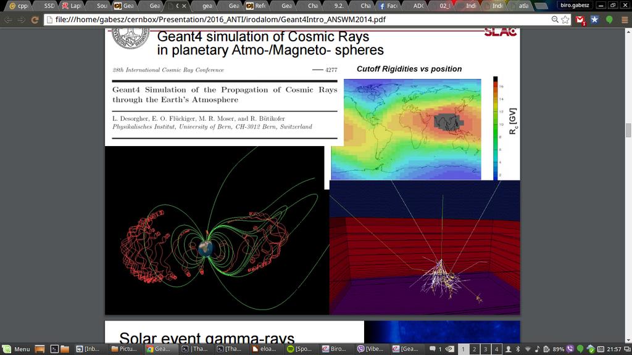Open the Bluetooth tray icon
632x355 pixels.
click(518, 349)
